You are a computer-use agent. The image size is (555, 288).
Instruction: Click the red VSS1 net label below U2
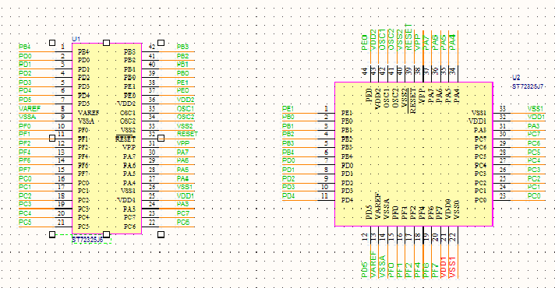452,268
